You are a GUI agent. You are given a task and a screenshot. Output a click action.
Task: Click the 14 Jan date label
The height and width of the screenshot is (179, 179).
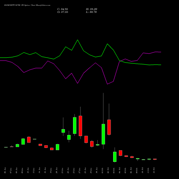click(39, 170)
